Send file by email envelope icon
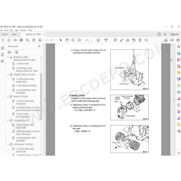 [x=172, y=40]
